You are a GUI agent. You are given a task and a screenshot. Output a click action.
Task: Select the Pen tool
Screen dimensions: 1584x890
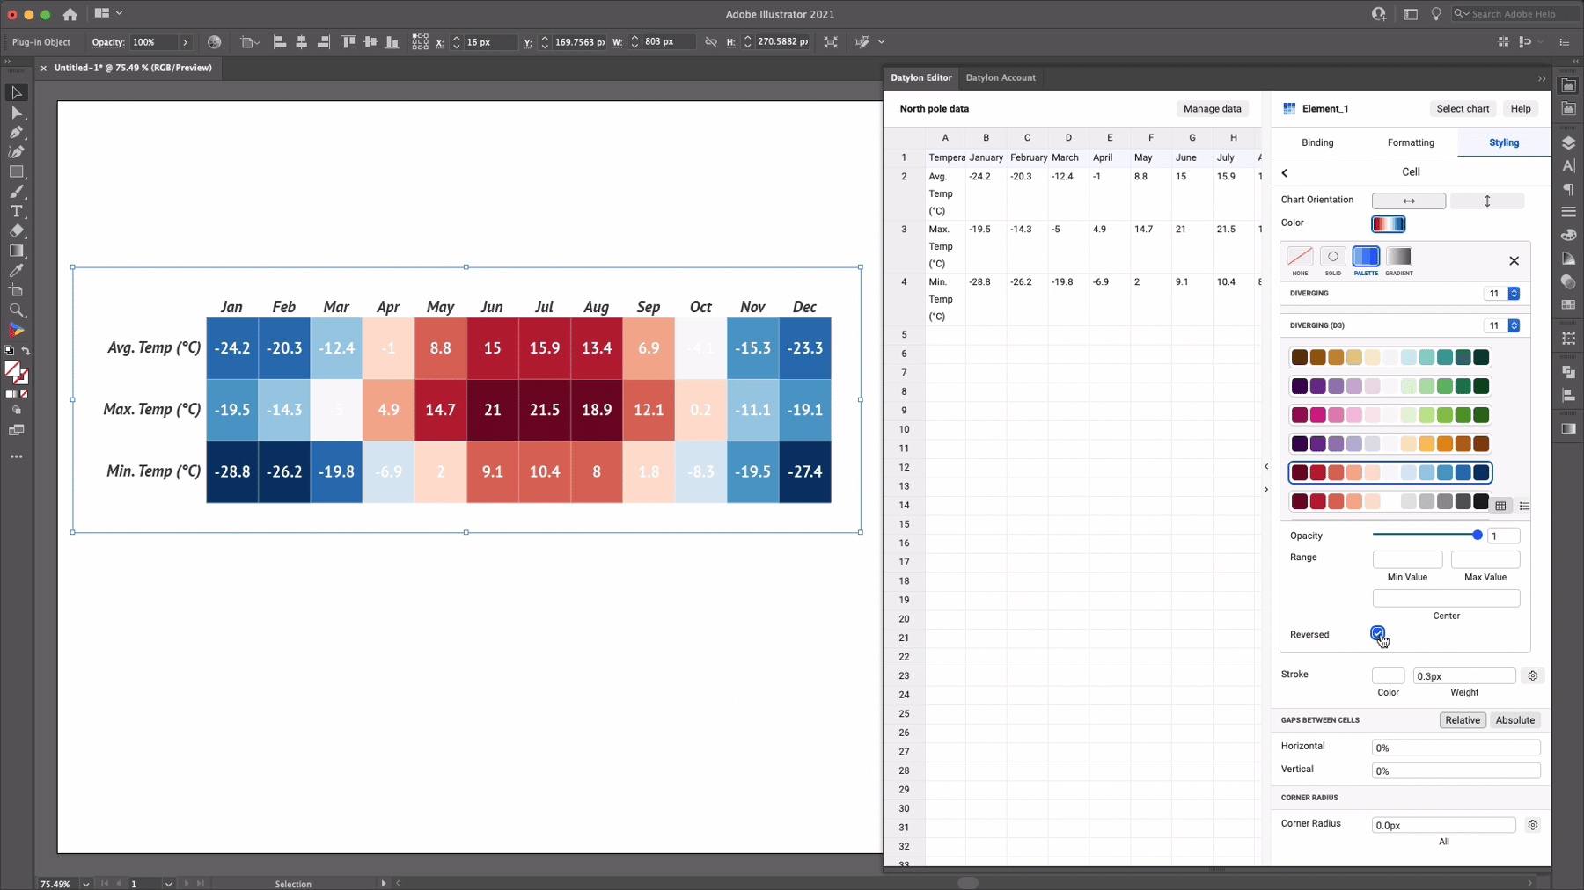pos(16,133)
